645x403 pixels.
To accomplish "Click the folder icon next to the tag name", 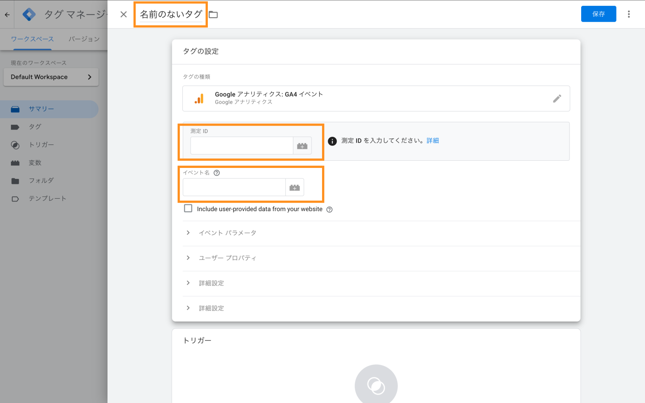I will tap(213, 14).
